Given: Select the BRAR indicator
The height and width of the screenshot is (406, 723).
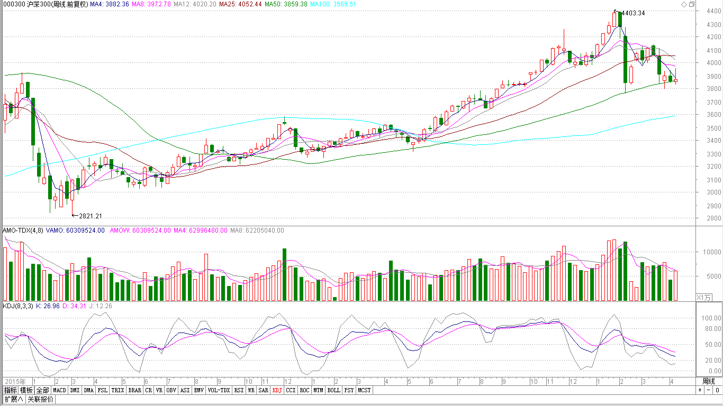Looking at the screenshot, I should [x=135, y=390].
